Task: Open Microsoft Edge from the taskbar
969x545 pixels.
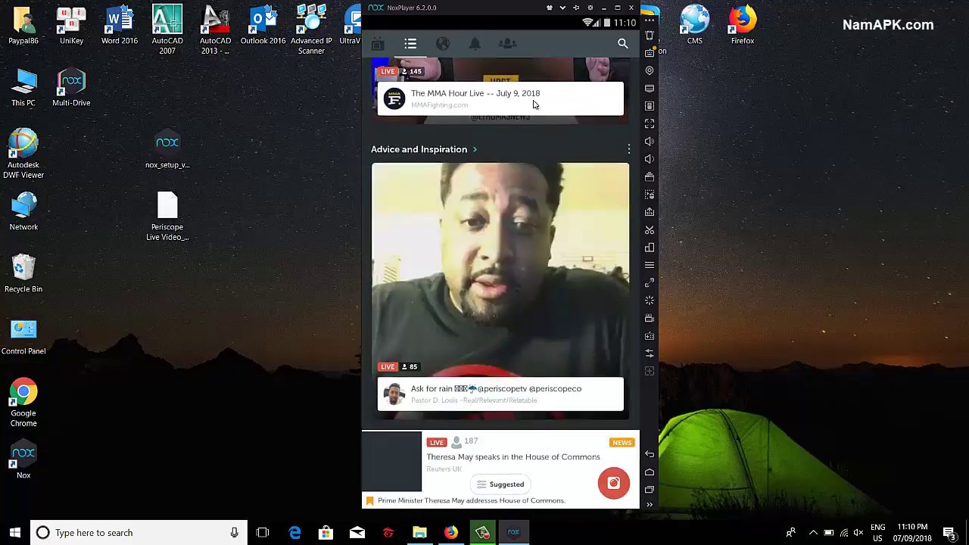Action: pyautogui.click(x=294, y=533)
